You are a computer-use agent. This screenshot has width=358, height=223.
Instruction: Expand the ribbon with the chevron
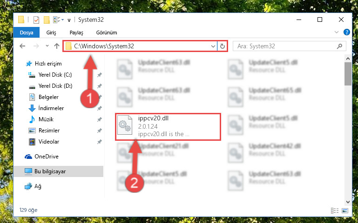(x=336, y=32)
